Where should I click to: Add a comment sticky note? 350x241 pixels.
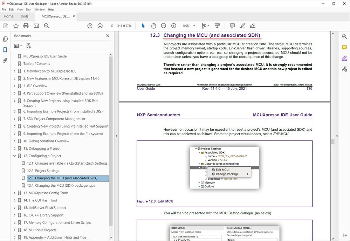click(232, 26)
